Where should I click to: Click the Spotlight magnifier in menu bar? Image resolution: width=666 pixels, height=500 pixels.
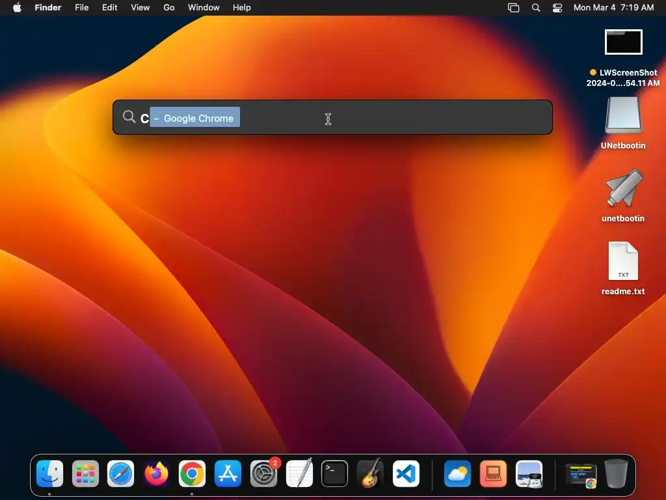(536, 8)
